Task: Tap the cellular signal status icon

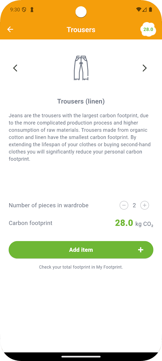Action: (144, 10)
